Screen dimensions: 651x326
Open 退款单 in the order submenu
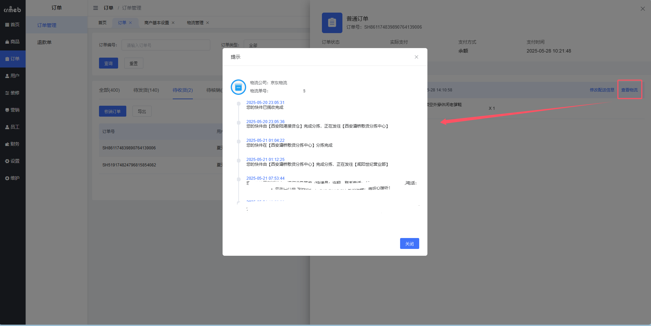coord(44,42)
